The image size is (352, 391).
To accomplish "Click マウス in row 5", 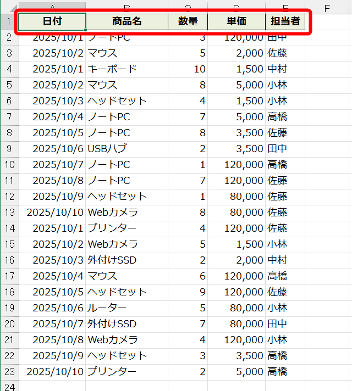I will click(x=127, y=85).
